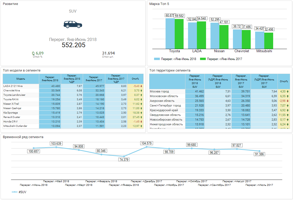Click green up arrow in Москва город row

(288, 91)
